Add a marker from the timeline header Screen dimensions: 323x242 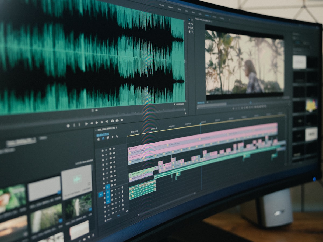(113, 137)
